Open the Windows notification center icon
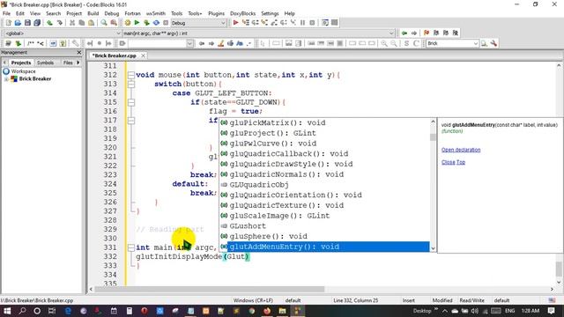Screen dimensions: 564x317 click(552, 311)
